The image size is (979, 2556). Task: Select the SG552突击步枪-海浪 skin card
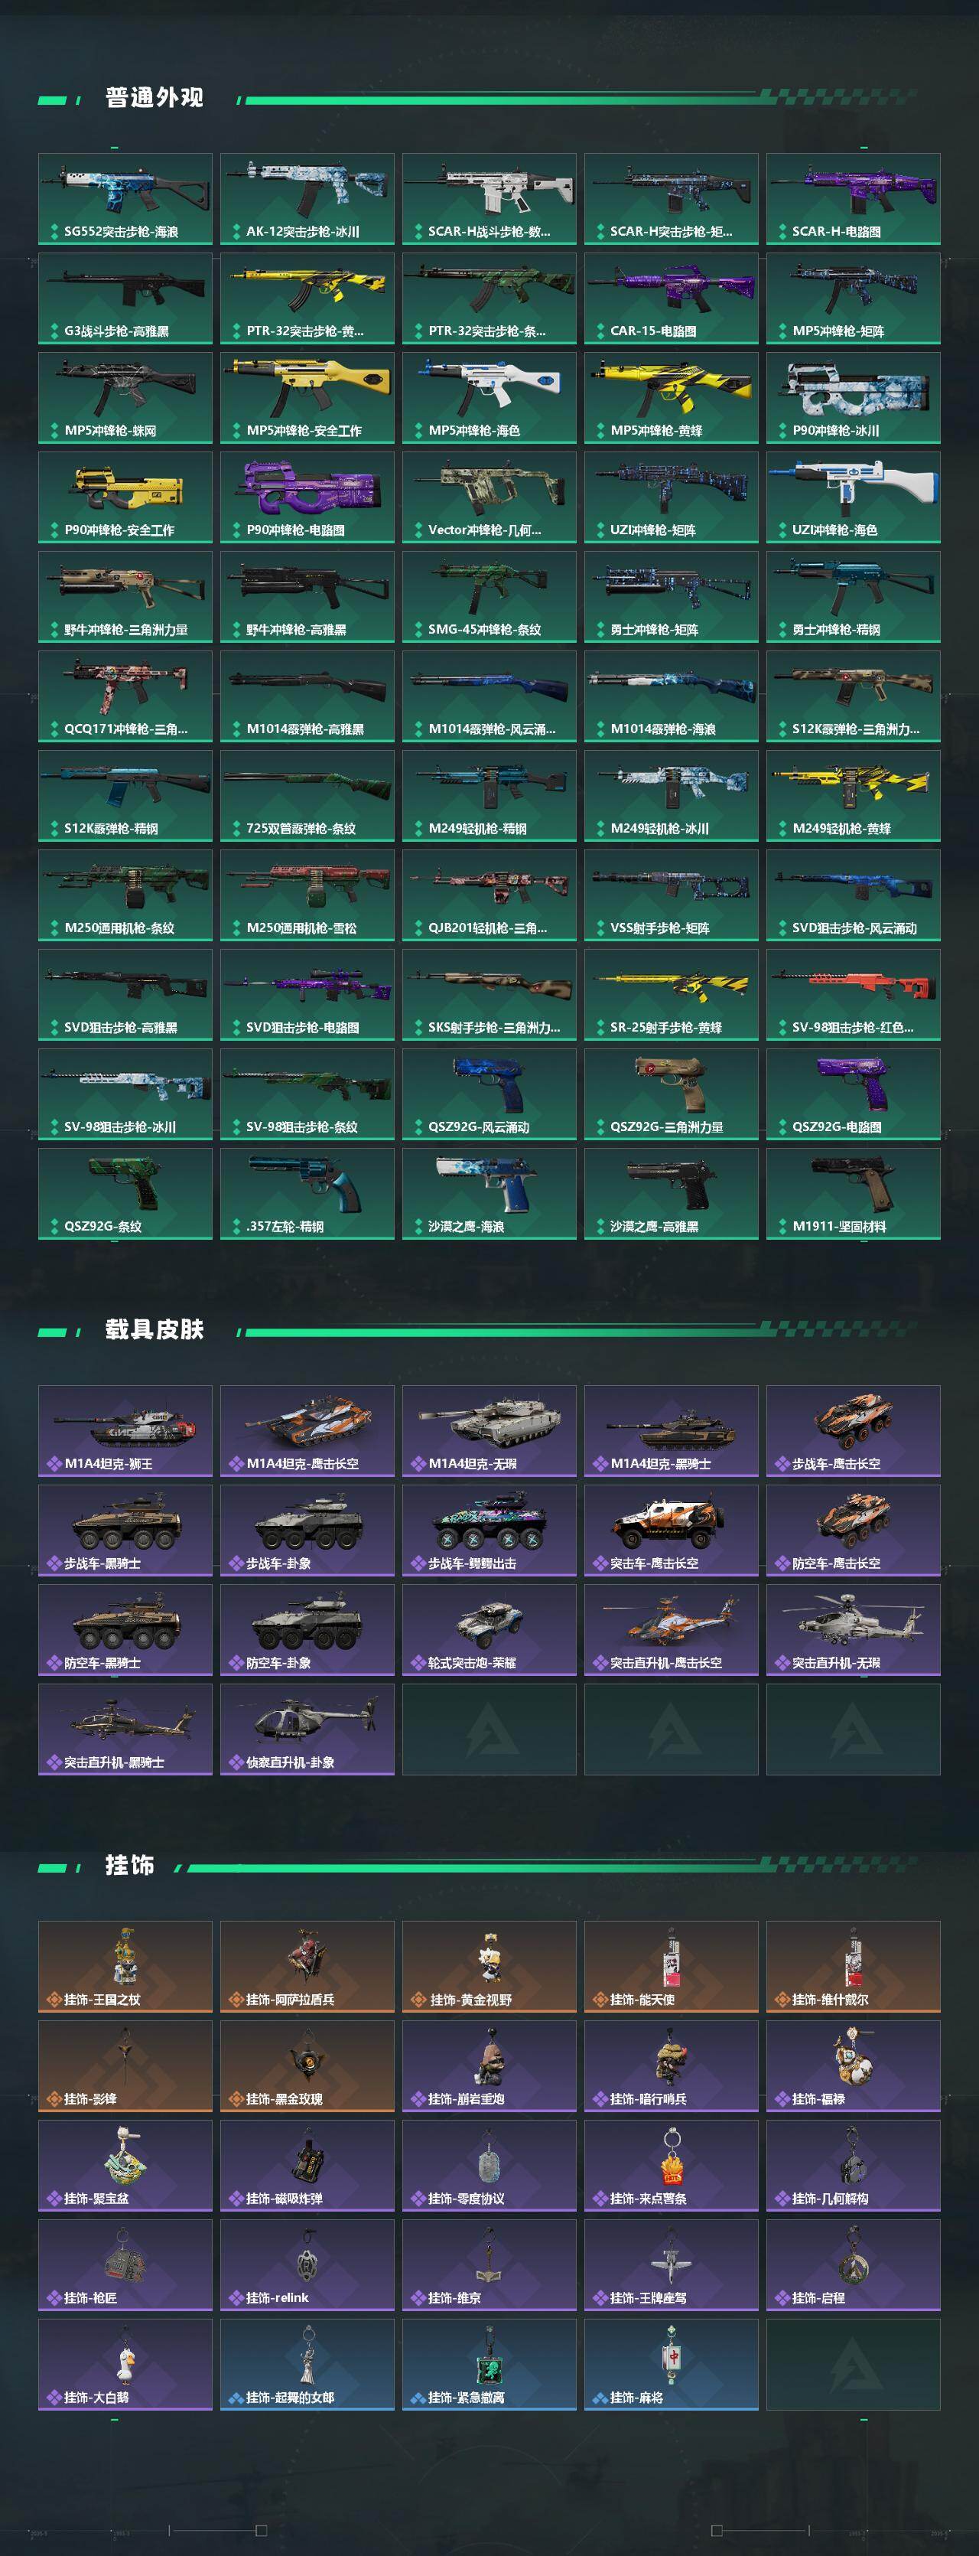coord(125,198)
